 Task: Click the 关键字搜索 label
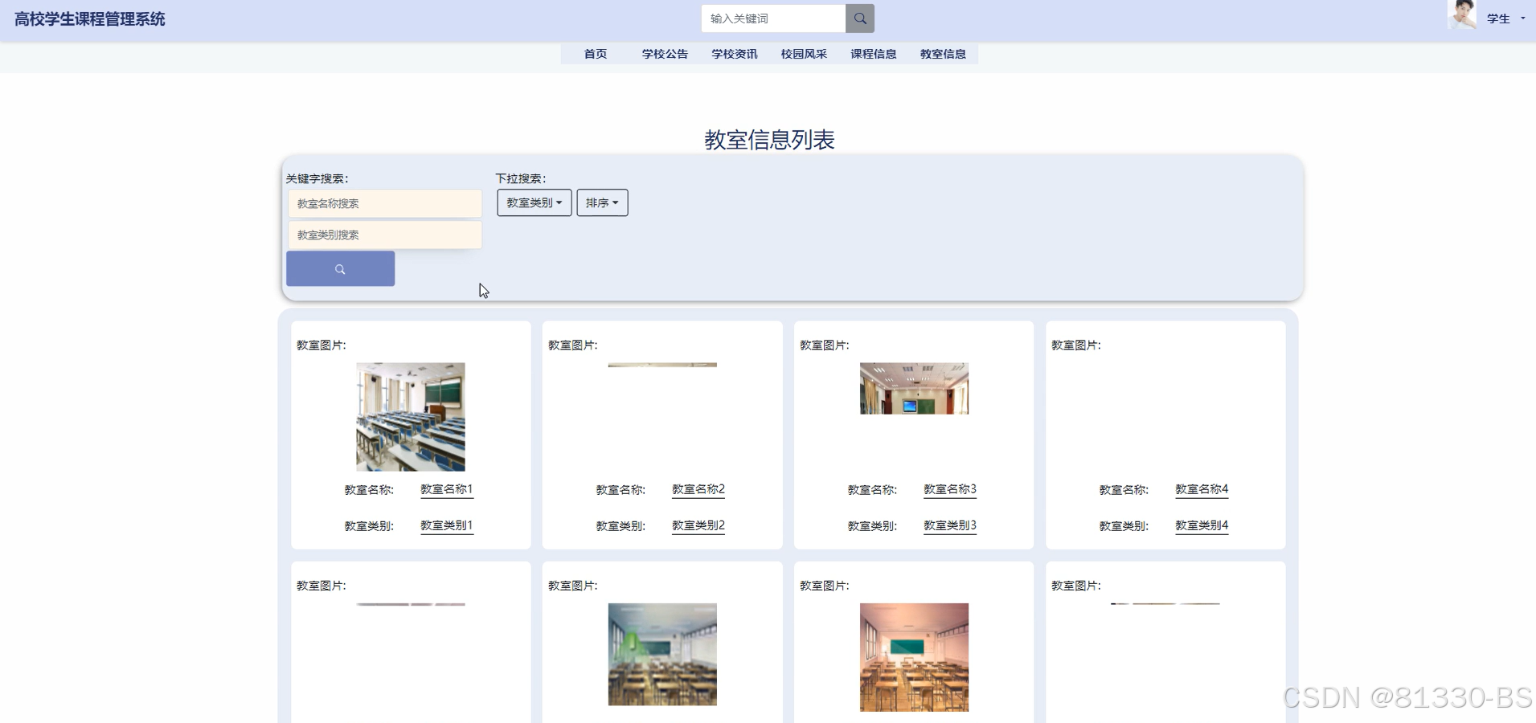[317, 178]
